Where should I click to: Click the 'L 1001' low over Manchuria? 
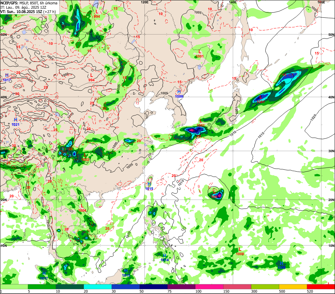[200, 54]
